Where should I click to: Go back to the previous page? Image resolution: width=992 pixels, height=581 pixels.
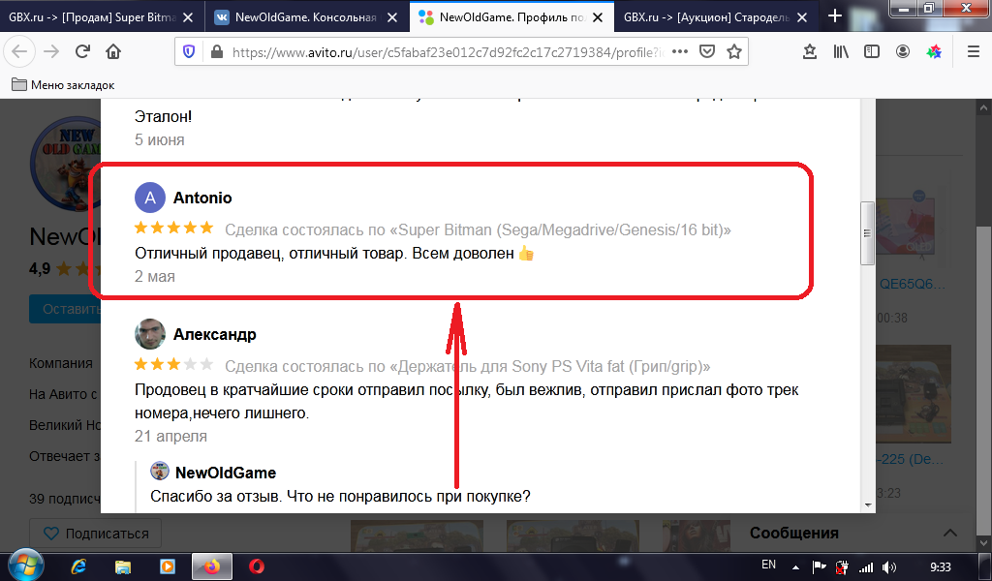[19, 51]
